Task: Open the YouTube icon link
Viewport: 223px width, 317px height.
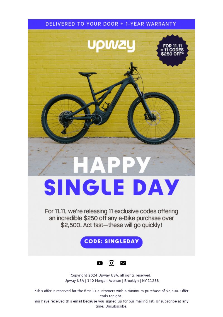Action: pos(100,263)
